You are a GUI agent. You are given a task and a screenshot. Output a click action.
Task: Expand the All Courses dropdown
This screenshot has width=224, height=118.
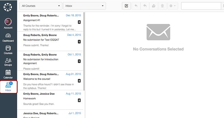point(41,6)
